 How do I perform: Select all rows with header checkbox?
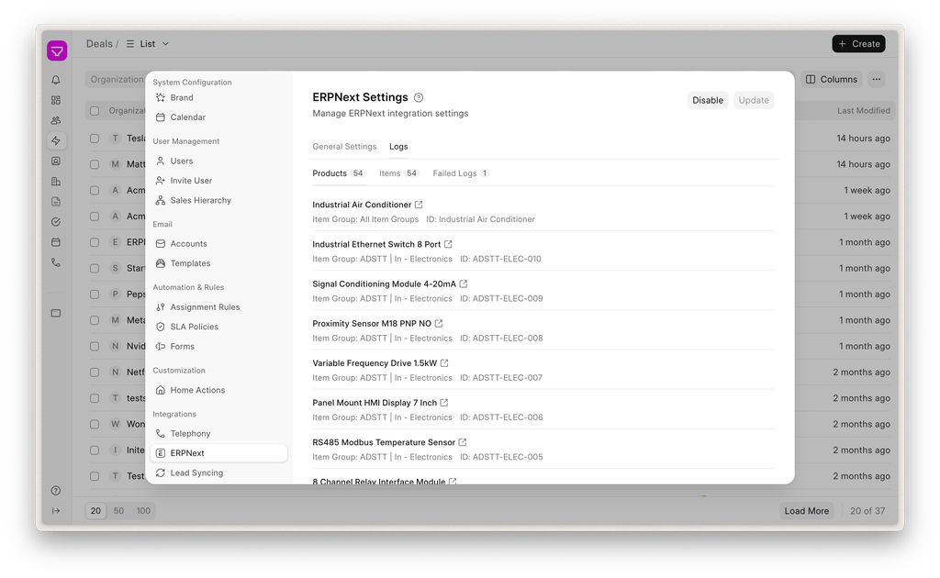(x=95, y=111)
